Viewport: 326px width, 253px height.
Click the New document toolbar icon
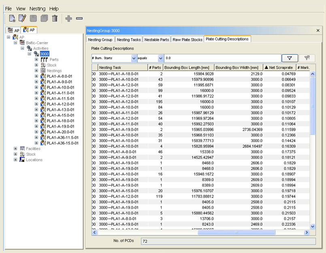click(12, 19)
